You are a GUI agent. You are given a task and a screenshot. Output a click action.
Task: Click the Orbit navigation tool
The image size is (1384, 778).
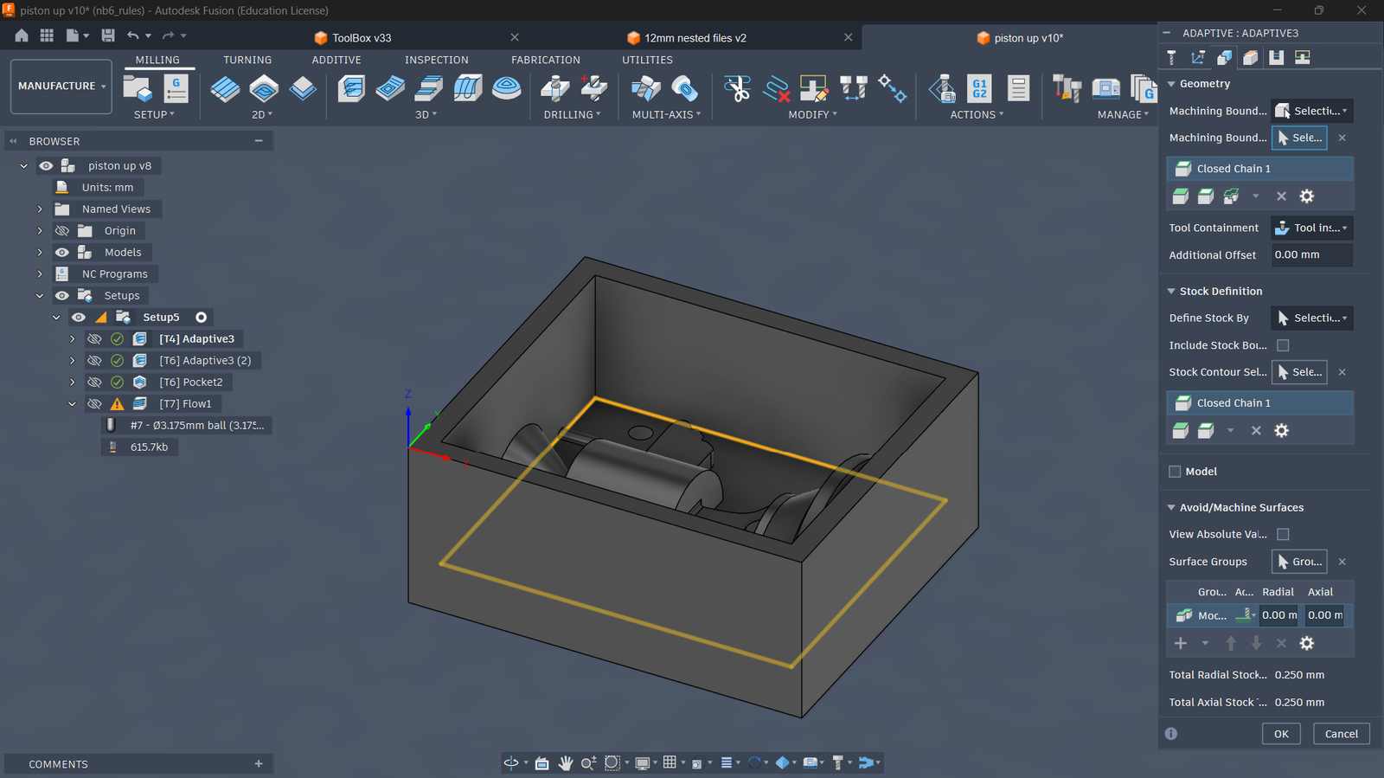511,762
